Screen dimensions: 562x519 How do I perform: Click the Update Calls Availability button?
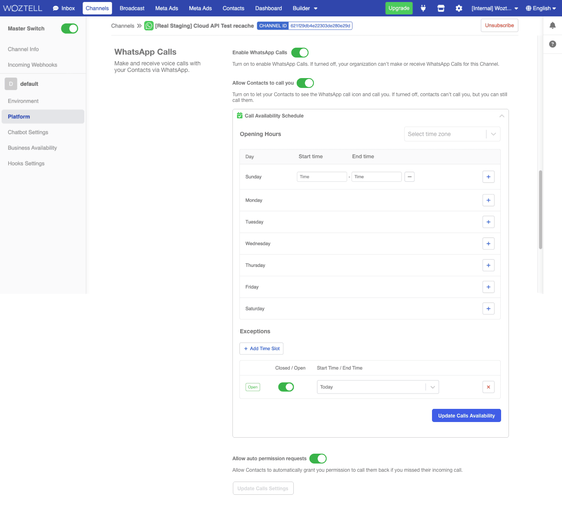(466, 415)
